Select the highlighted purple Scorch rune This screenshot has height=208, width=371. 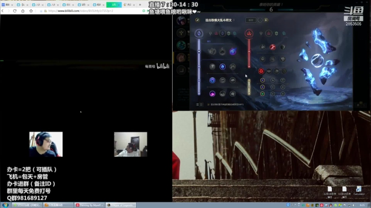pyautogui.click(x=212, y=94)
